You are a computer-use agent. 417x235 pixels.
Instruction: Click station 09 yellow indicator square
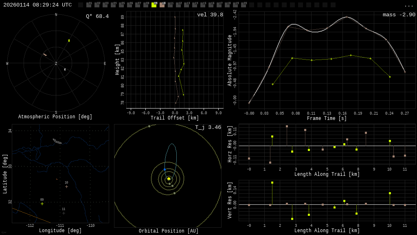click(154, 5)
